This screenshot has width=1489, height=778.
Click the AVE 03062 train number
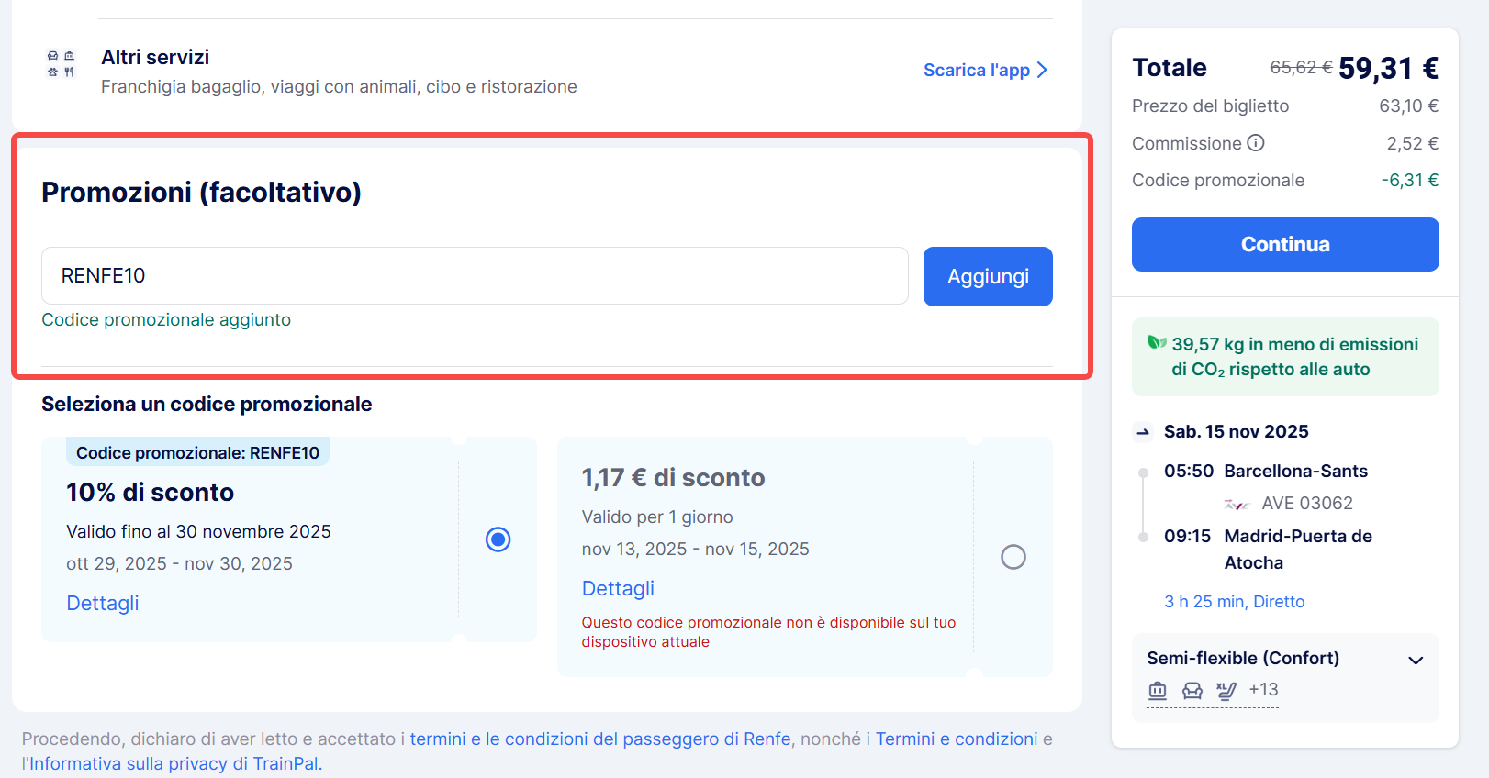point(1307,504)
